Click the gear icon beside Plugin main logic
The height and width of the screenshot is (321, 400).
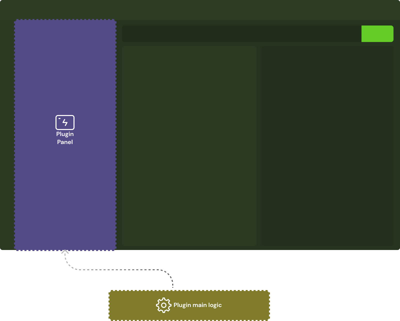pos(163,305)
